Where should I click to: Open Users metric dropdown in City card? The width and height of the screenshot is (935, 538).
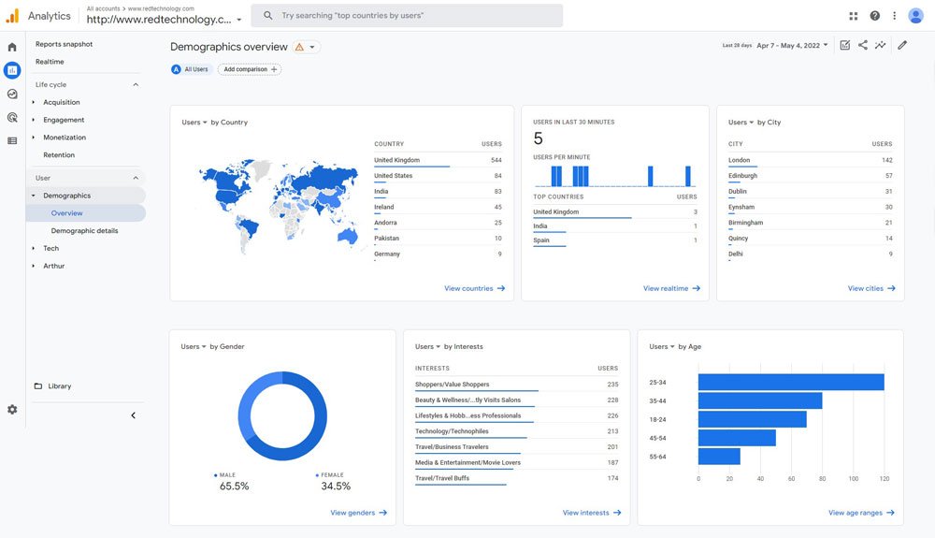pos(741,123)
